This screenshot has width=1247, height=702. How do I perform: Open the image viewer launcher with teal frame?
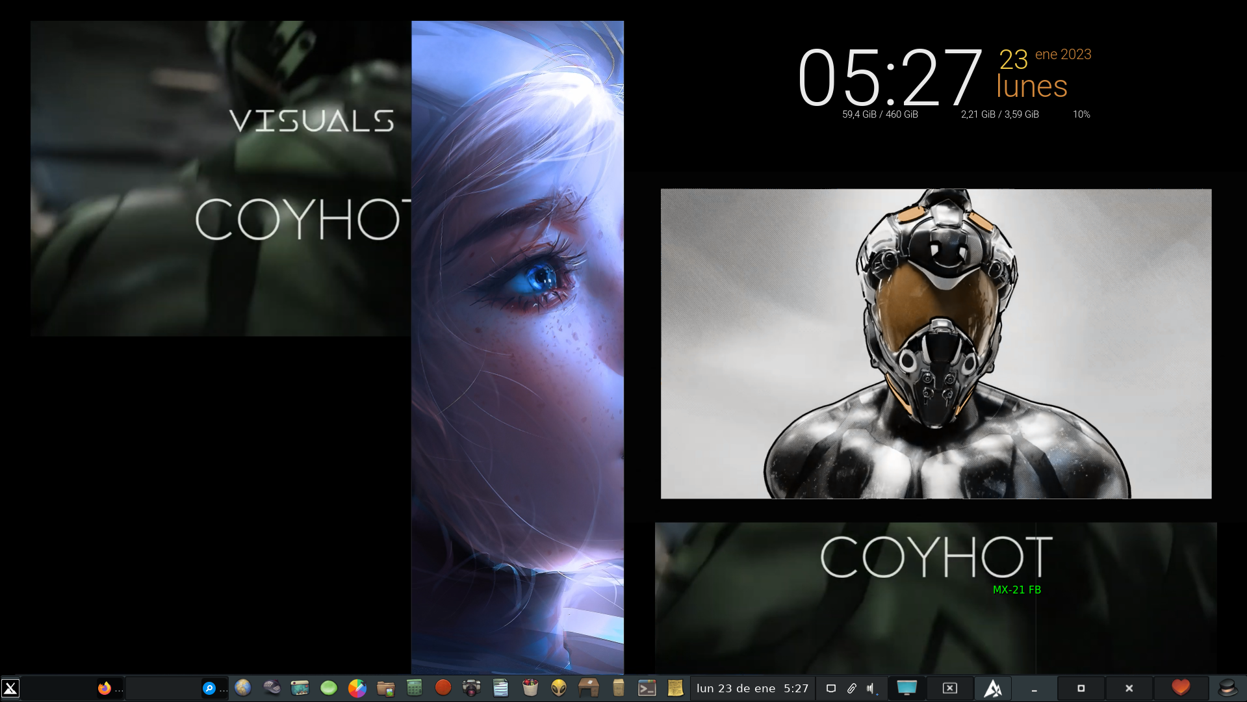[x=300, y=688]
